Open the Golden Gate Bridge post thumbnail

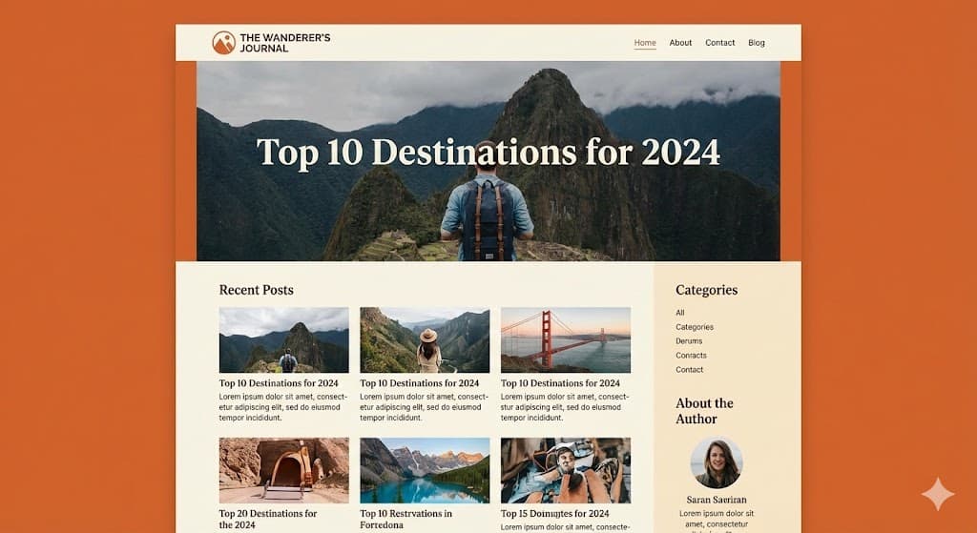click(565, 340)
